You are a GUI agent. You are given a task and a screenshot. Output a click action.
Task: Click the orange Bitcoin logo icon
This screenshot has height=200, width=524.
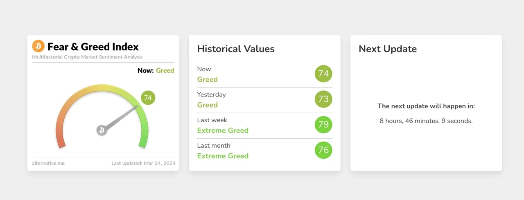coord(38,46)
